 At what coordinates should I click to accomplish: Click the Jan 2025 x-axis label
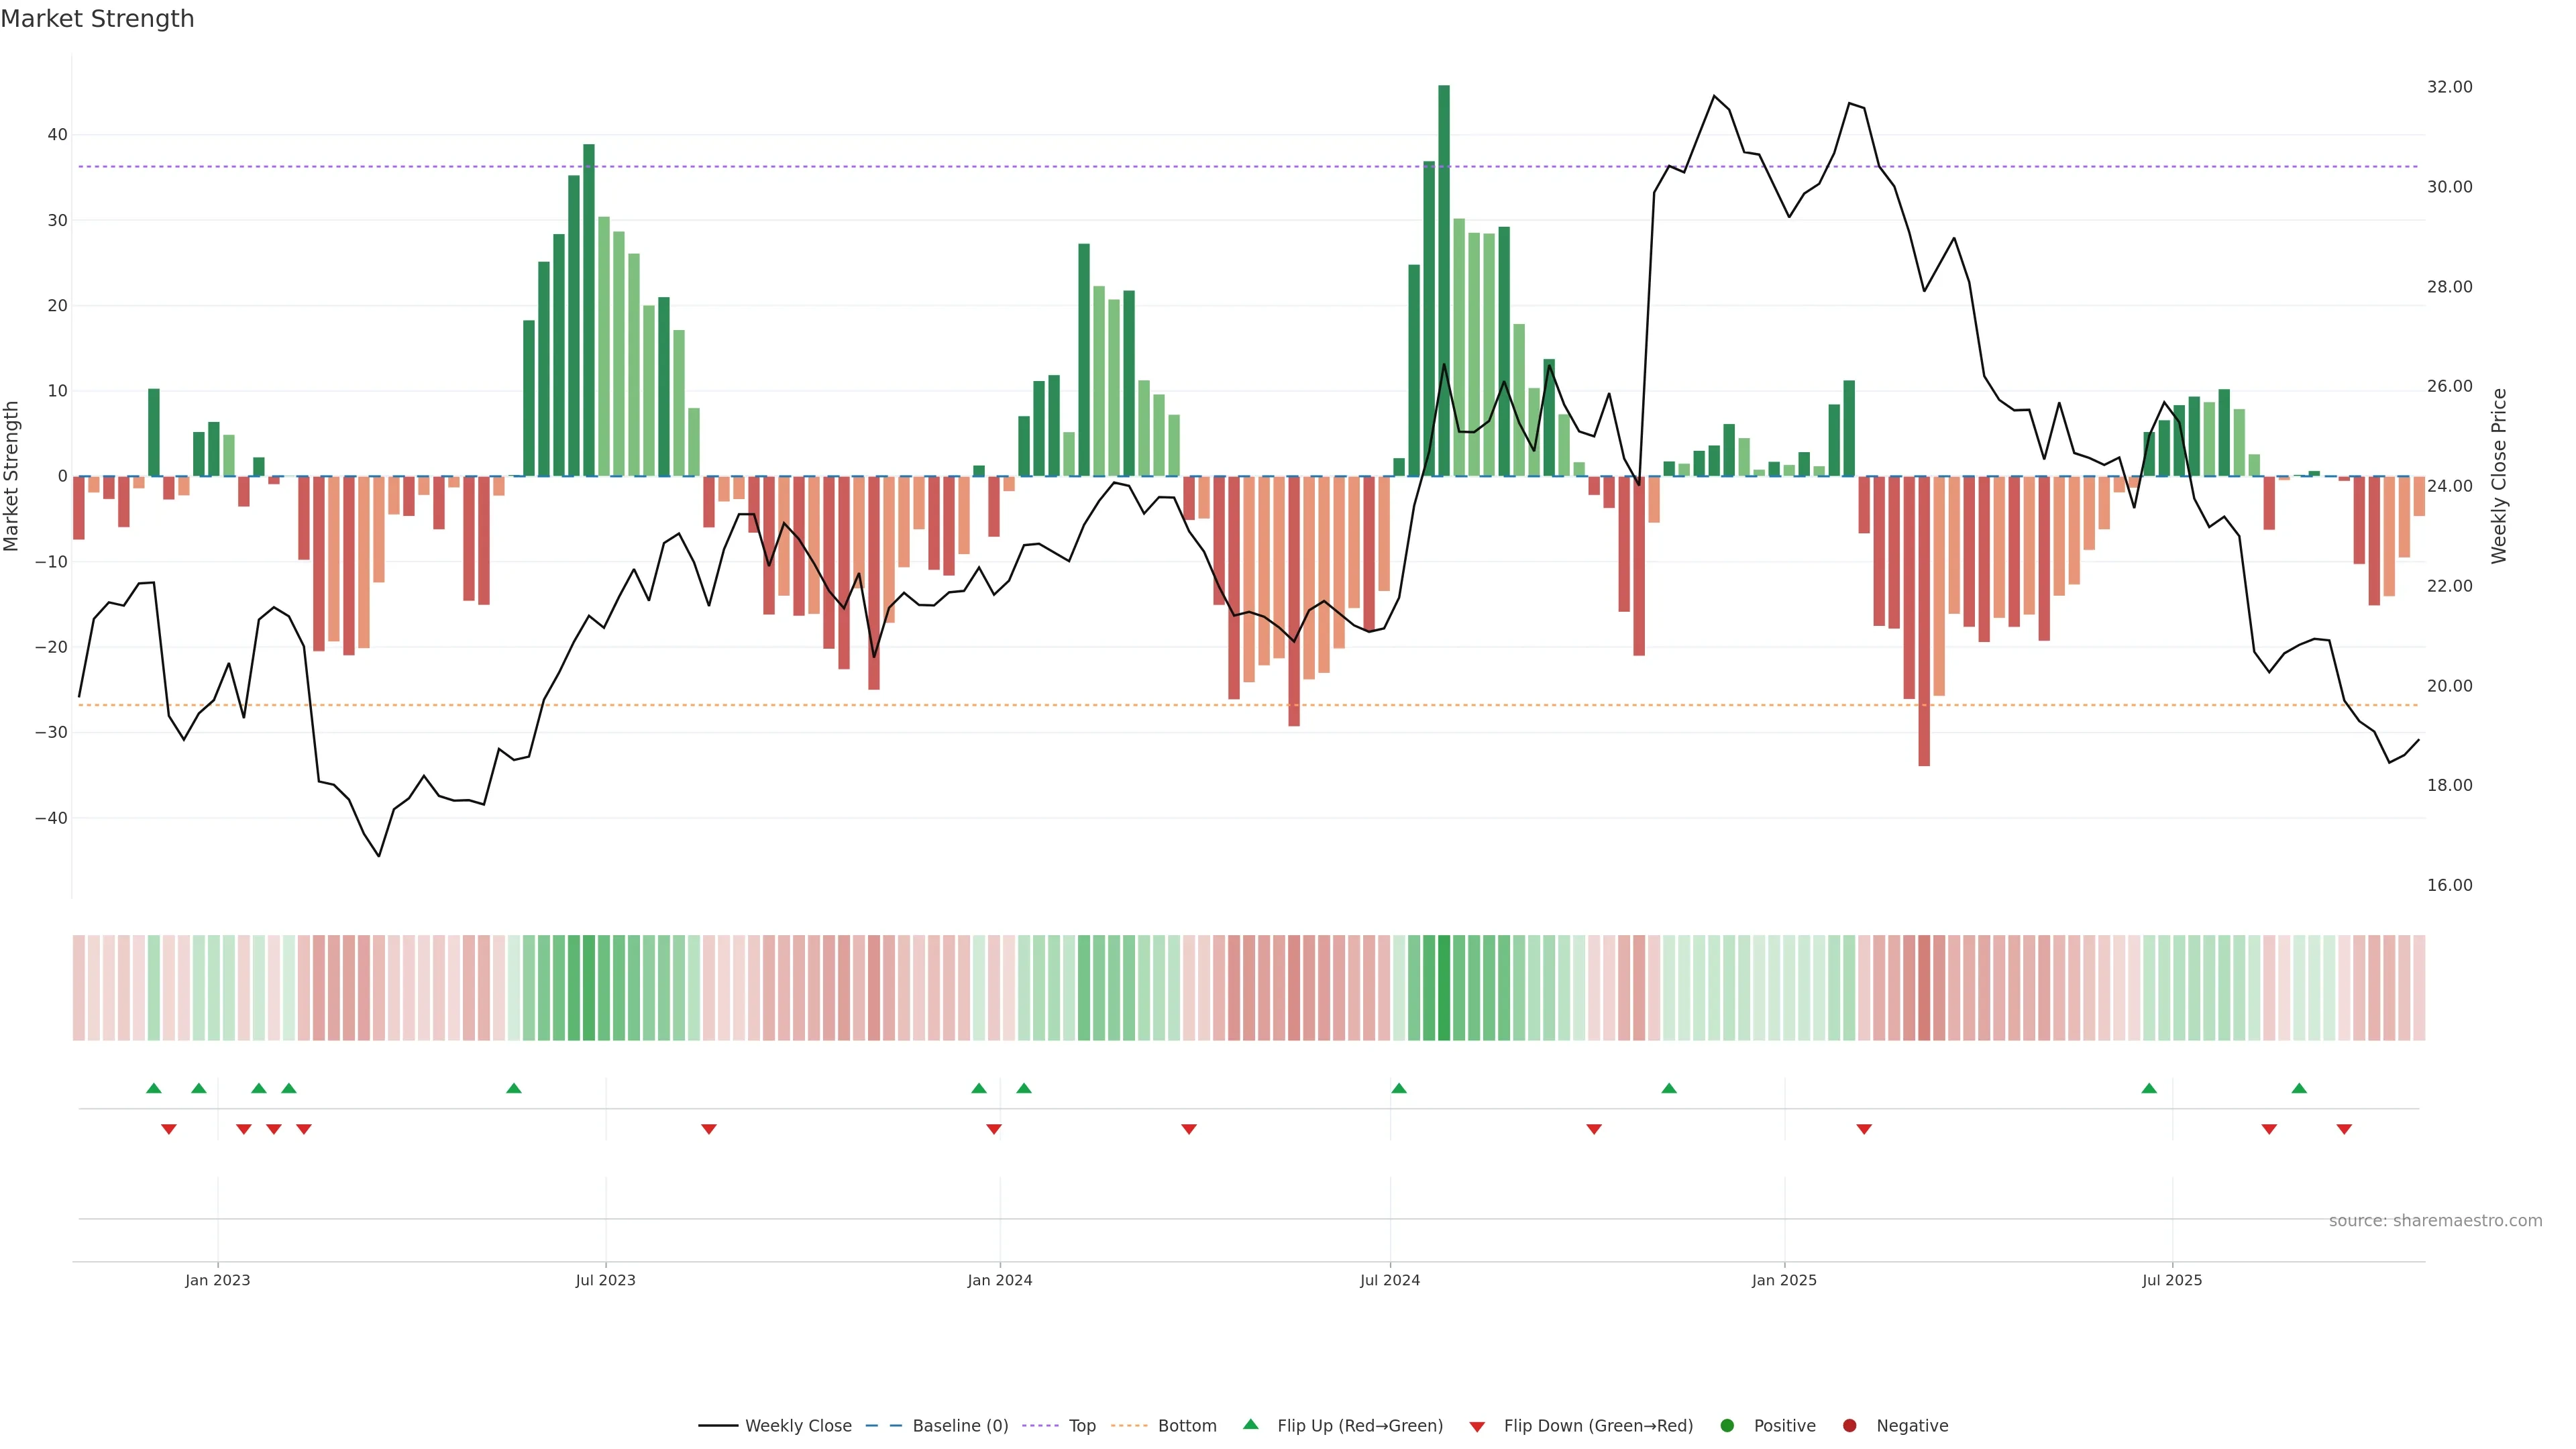1784,1280
